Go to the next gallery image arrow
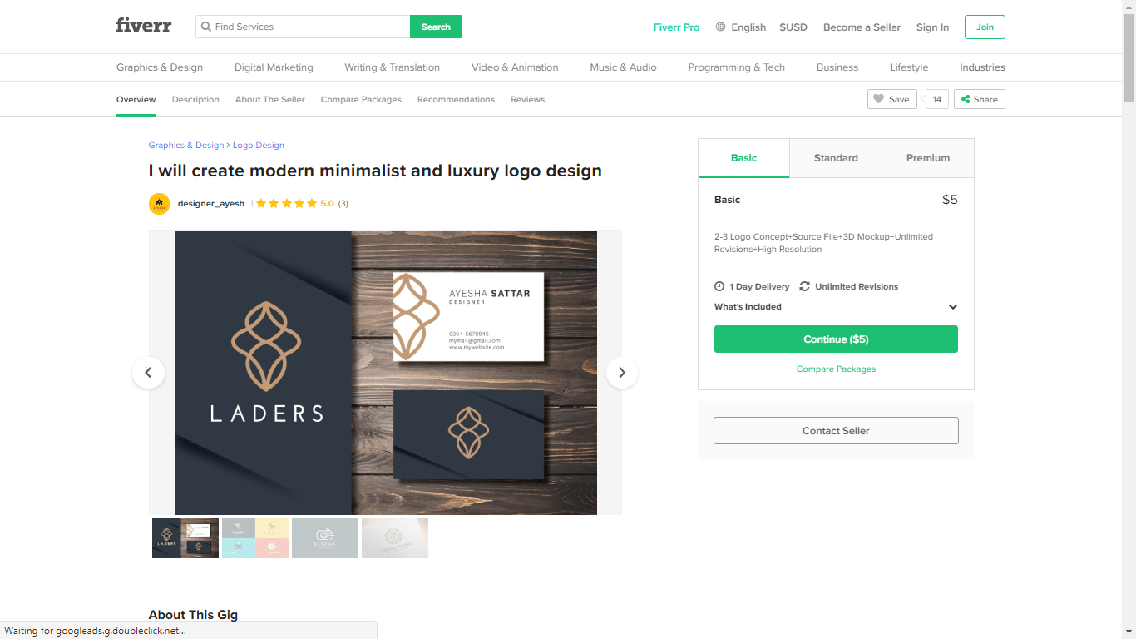1136x639 pixels. click(622, 373)
